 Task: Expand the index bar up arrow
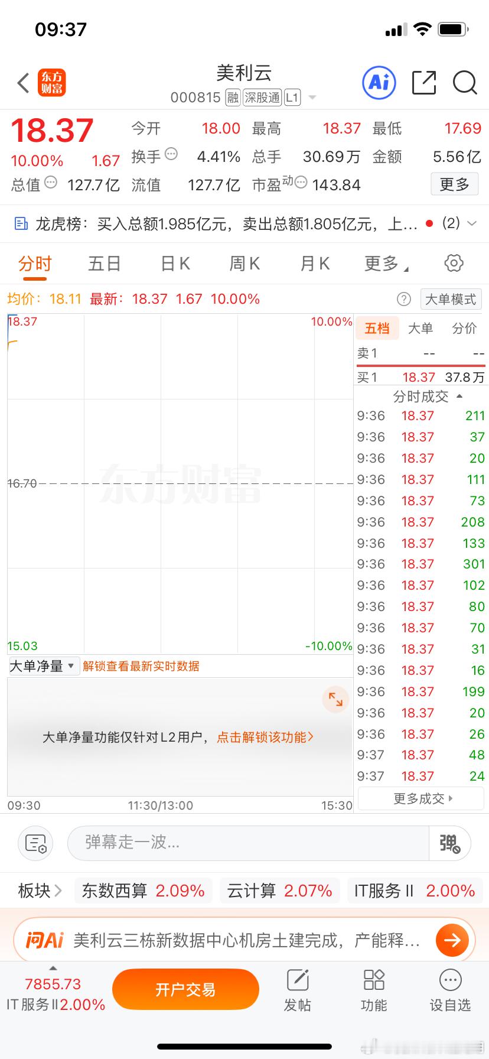(x=53, y=968)
